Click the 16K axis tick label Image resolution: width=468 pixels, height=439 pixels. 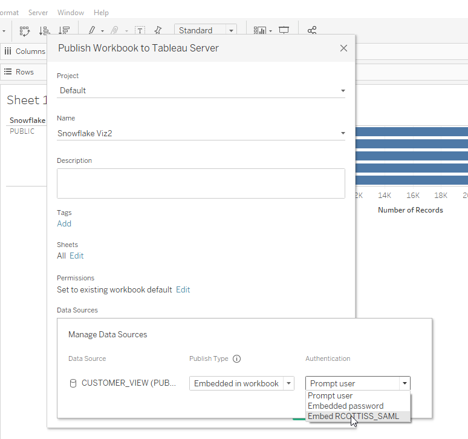click(413, 196)
